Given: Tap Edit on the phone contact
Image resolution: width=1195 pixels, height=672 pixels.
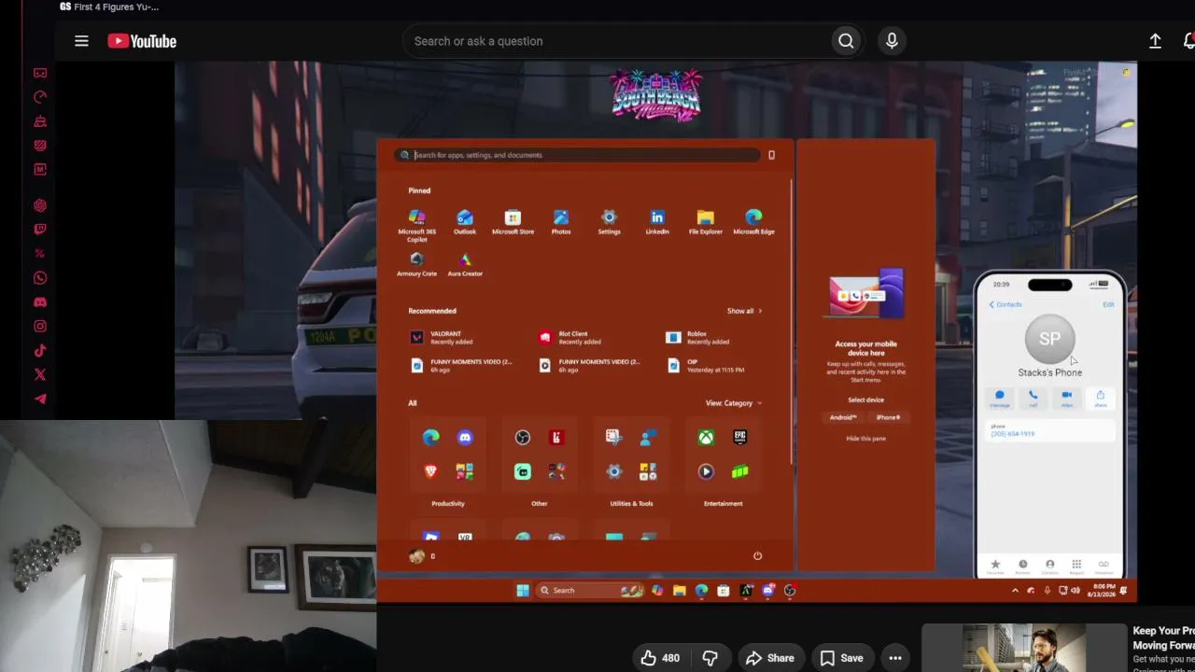Looking at the screenshot, I should tap(1108, 304).
